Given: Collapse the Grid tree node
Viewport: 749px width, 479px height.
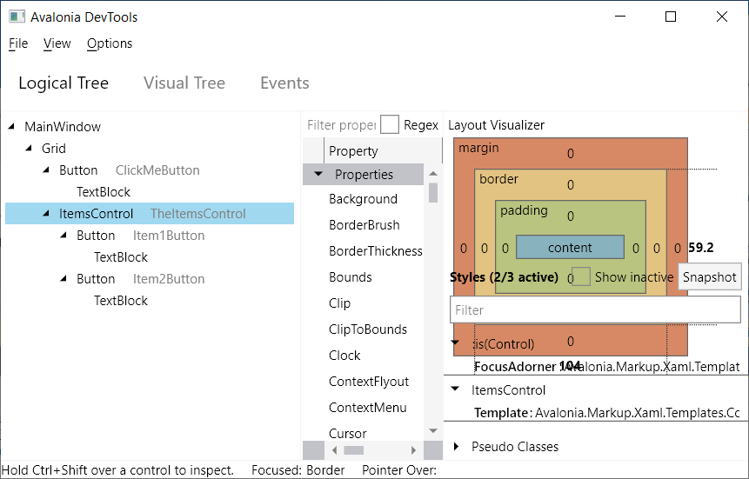Looking at the screenshot, I should click(29, 148).
